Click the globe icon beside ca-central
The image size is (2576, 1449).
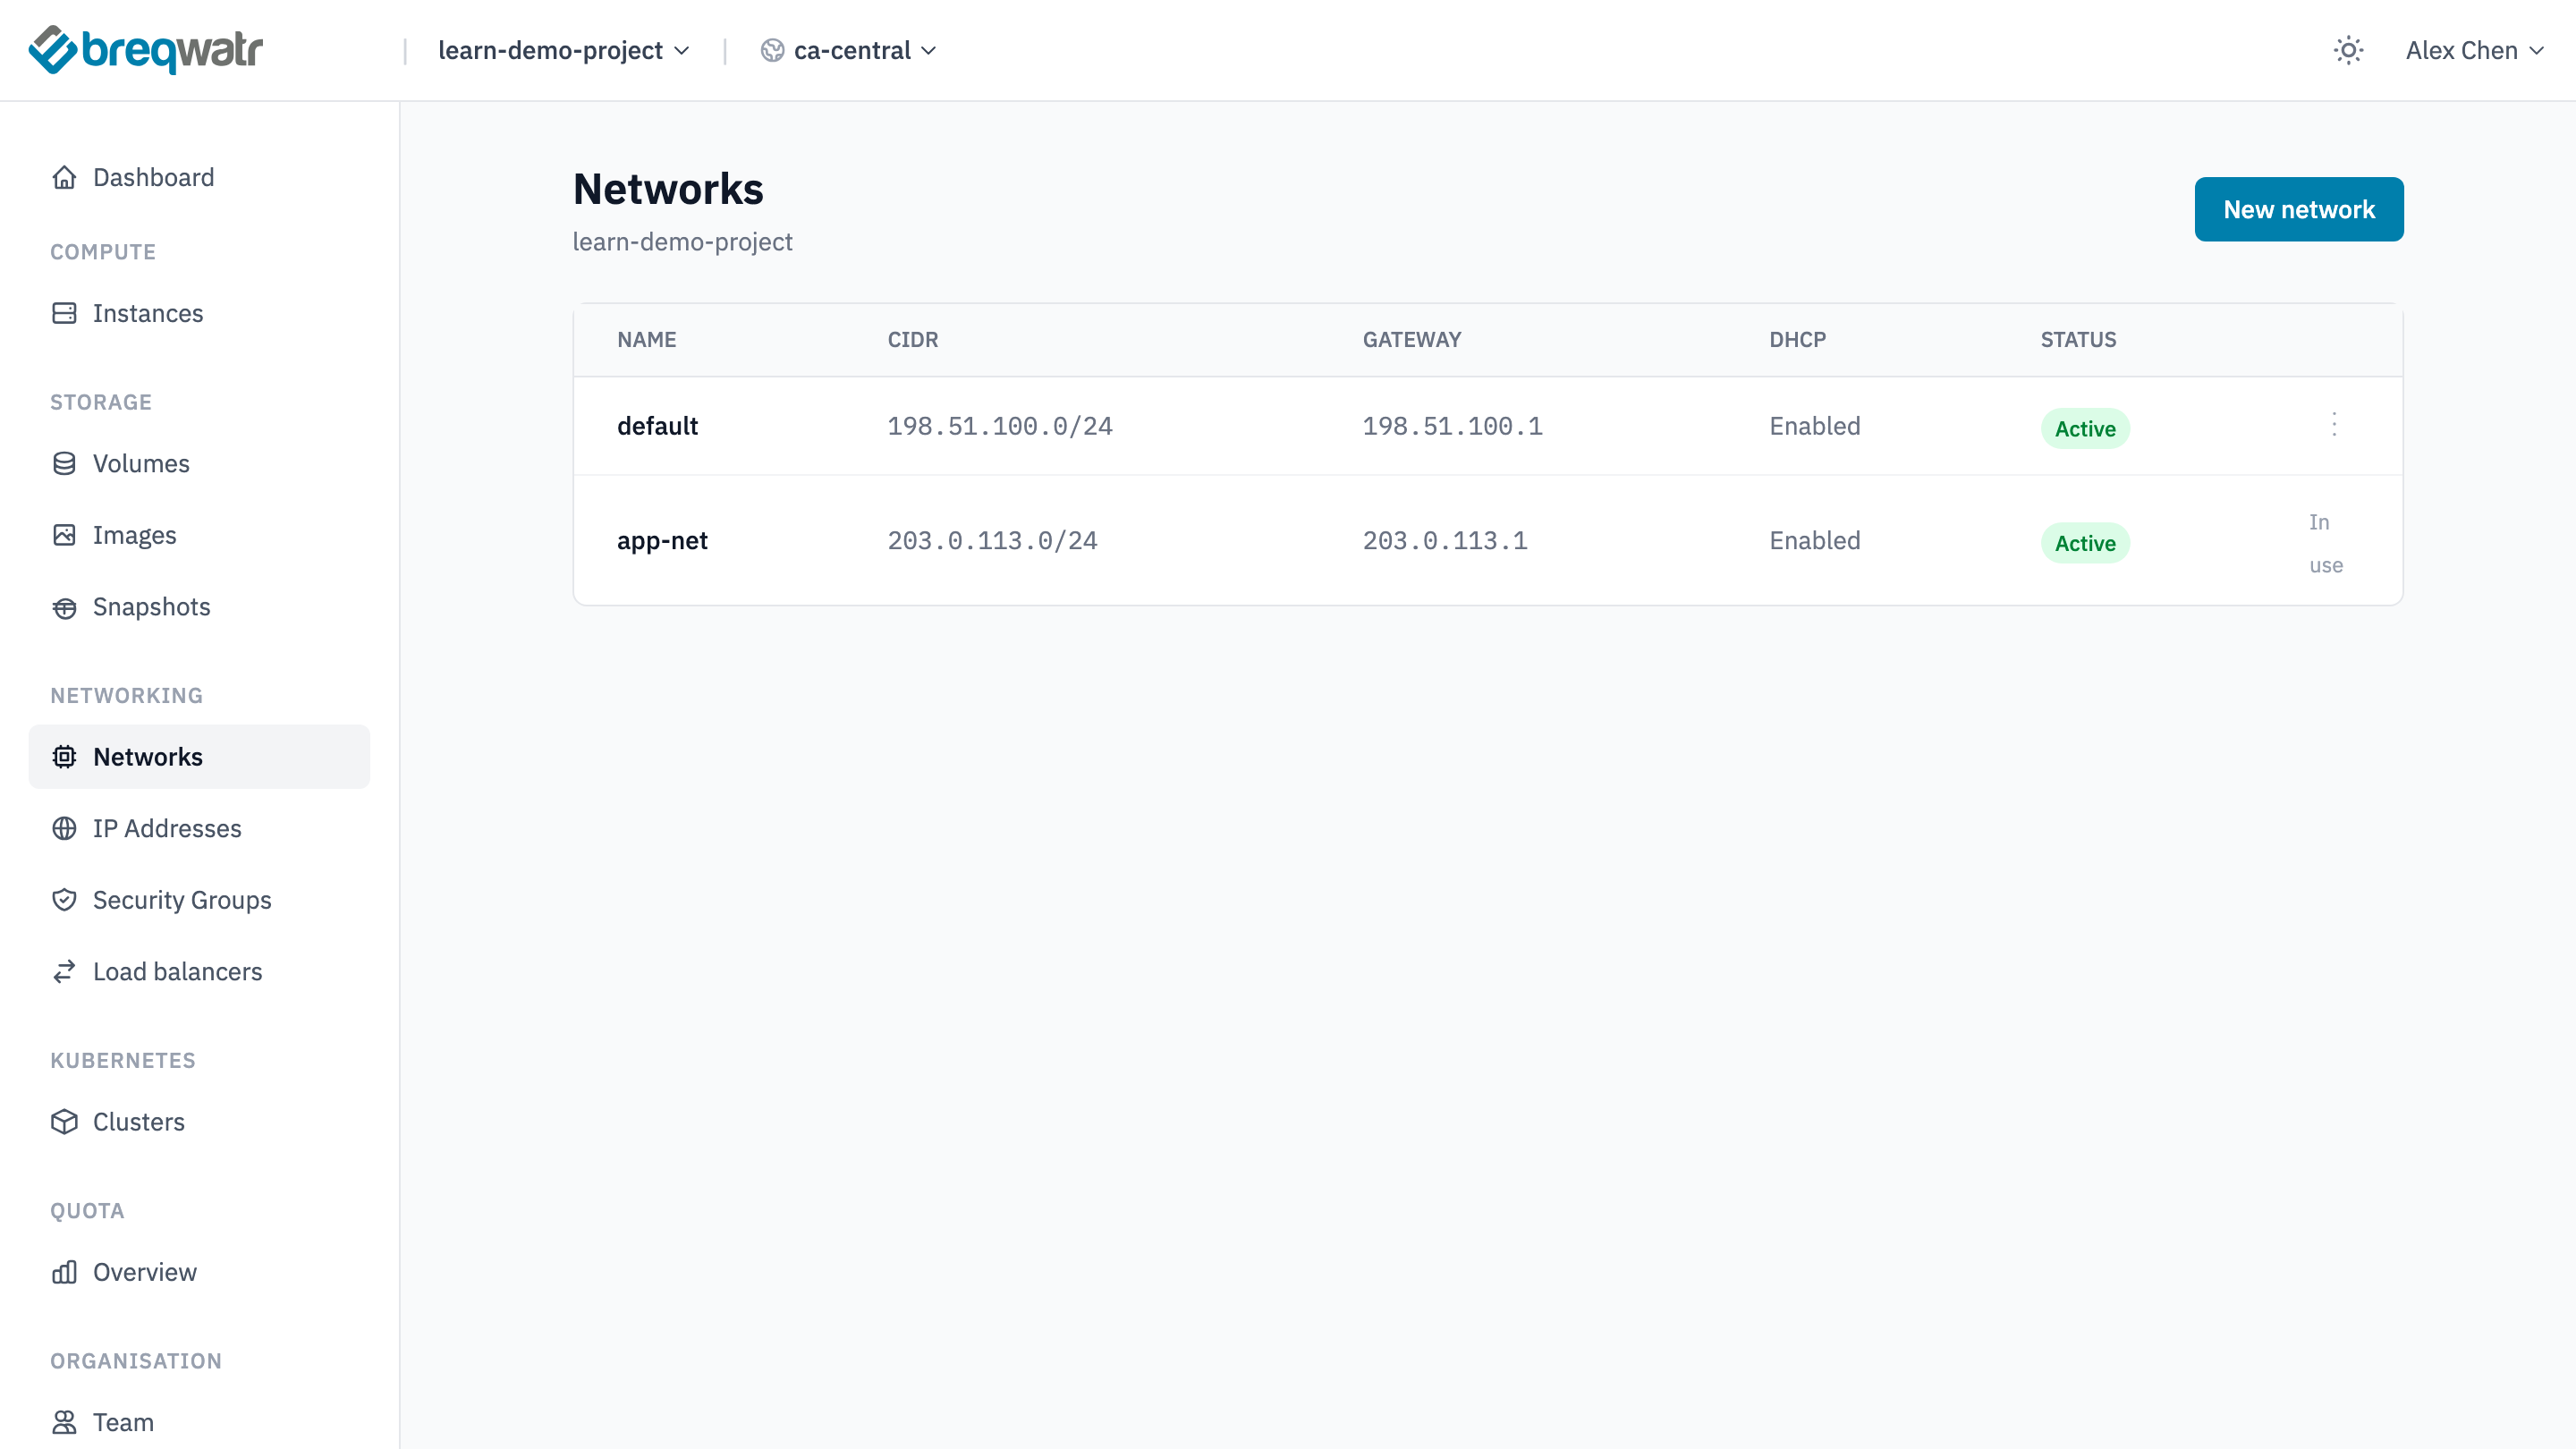click(772, 50)
